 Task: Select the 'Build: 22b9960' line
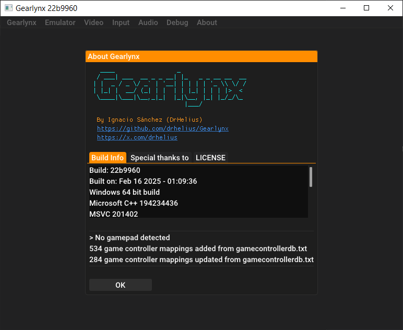pos(115,170)
